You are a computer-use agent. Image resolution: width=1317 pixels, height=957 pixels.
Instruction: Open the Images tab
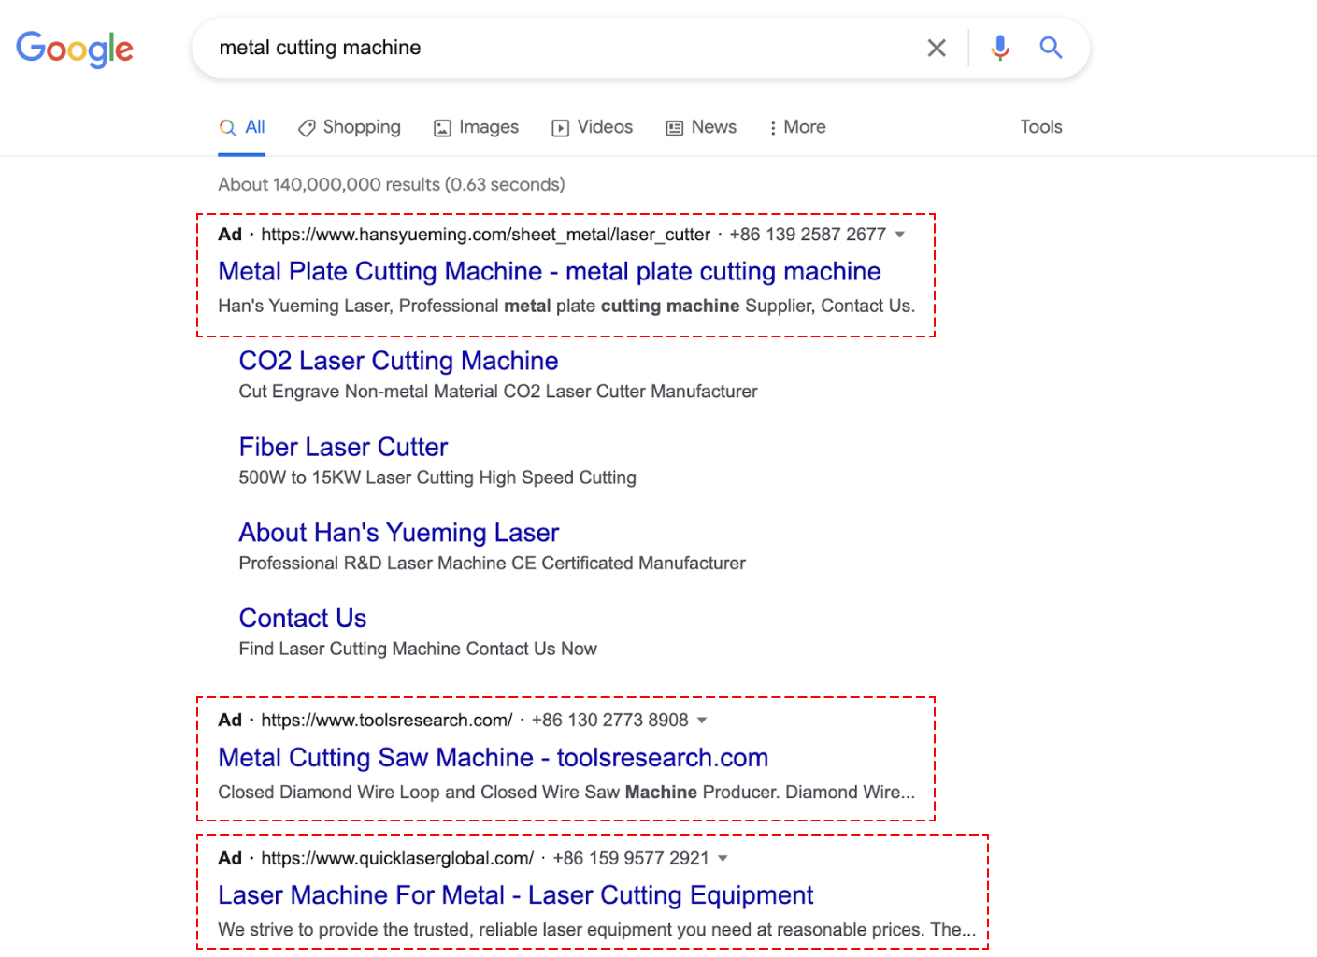point(477,127)
